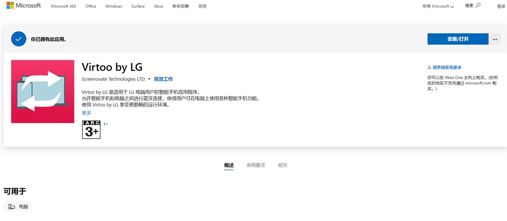This screenshot has width=507, height=221.
Task: Select the 概述 tab
Action: coord(229,165)
